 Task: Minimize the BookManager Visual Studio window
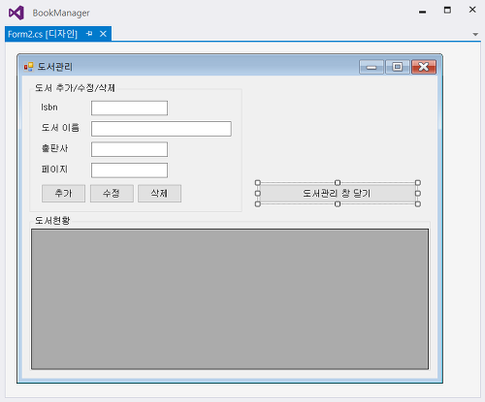(422, 12)
